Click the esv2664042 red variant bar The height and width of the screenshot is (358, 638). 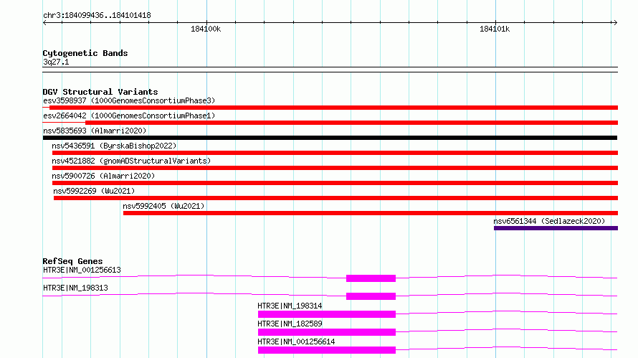click(351, 123)
